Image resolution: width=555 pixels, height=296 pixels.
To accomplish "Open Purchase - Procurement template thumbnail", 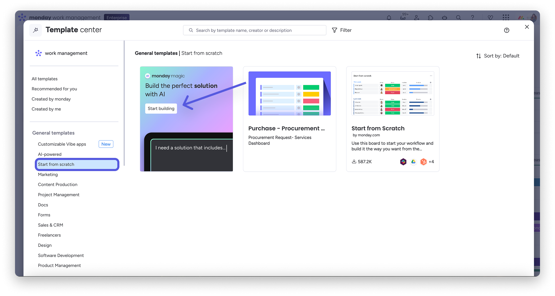I will pos(289,93).
